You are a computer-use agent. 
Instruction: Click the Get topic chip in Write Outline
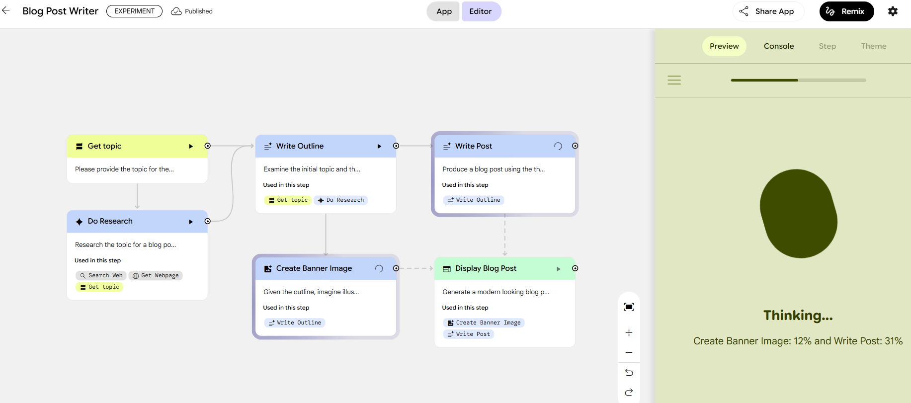(288, 200)
